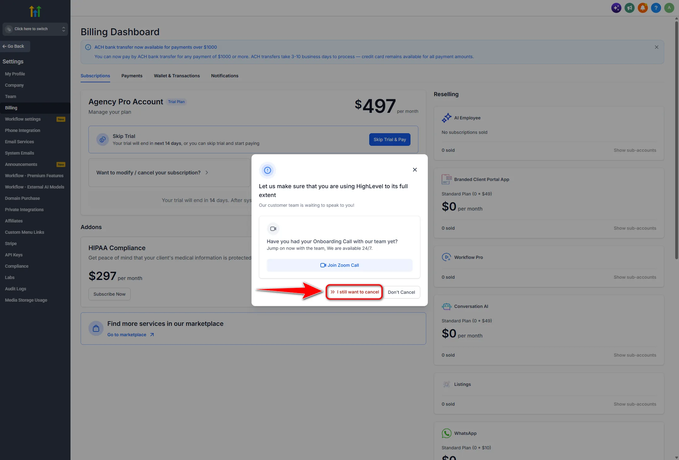Show sub-accounts for Workflow Pro
Viewport: 679px width, 460px height.
tap(635, 277)
